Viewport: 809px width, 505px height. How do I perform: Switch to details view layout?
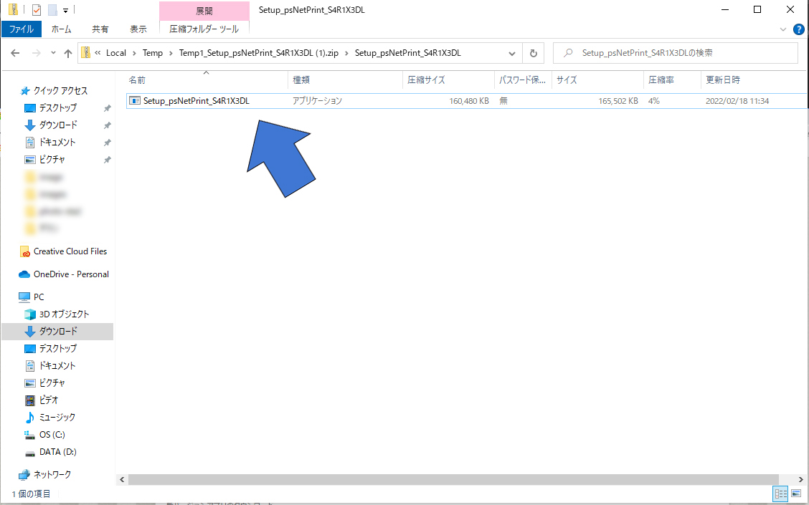[x=780, y=494]
